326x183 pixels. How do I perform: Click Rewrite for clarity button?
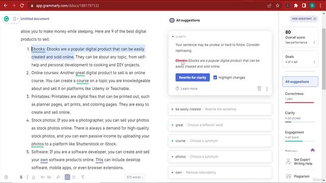pos(193,77)
